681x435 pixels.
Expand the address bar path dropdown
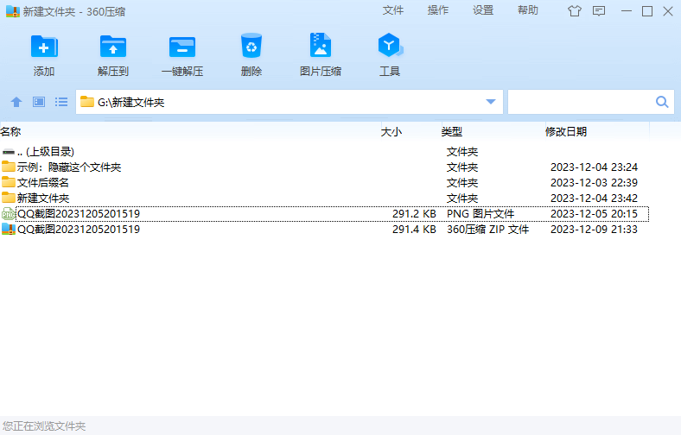click(491, 102)
